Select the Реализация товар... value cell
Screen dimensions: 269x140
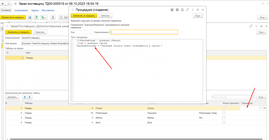point(209,113)
